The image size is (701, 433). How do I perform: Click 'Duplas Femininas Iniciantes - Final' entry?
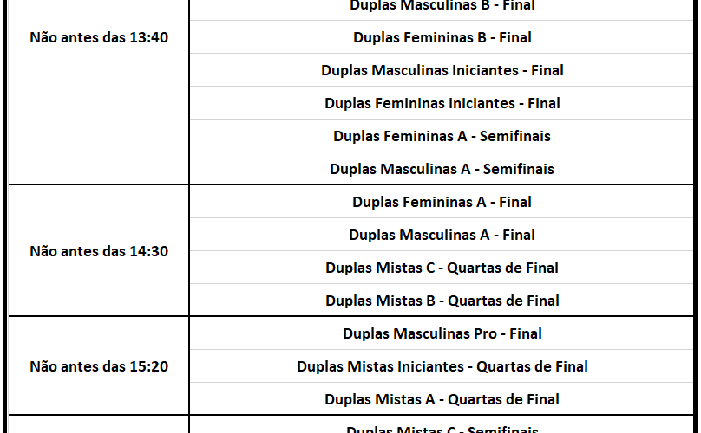click(442, 103)
